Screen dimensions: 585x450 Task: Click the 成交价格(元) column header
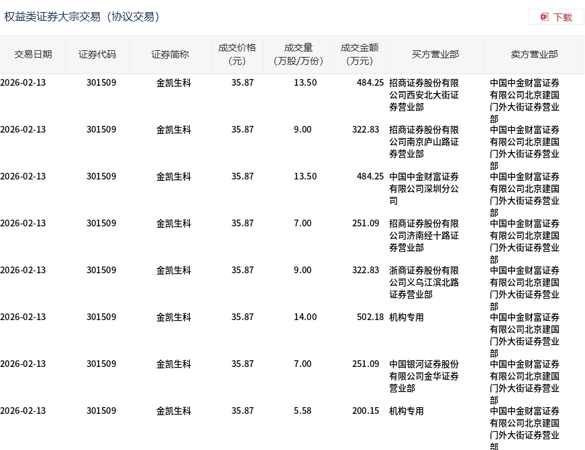click(237, 54)
